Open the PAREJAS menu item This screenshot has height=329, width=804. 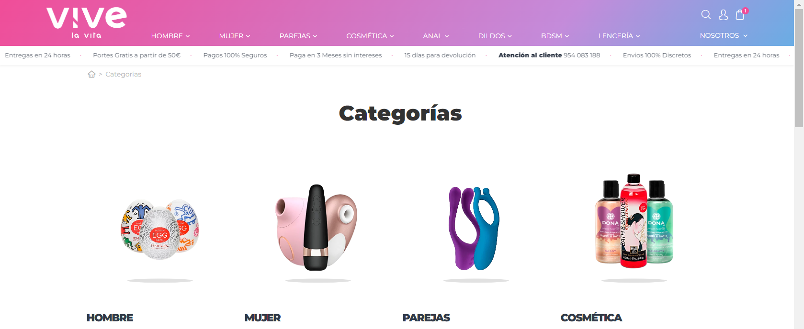pos(298,36)
